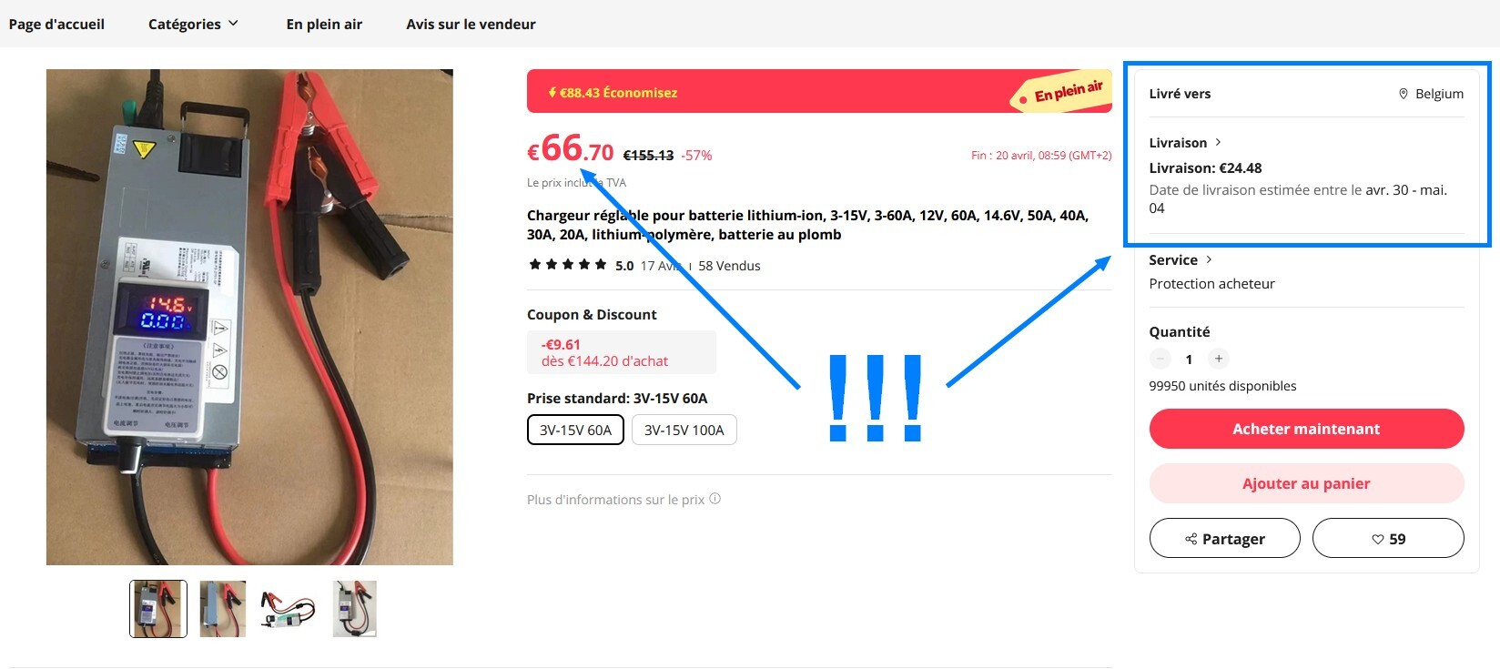1500x669 pixels.
Task: Expand the Livraison details chevron
Action: tap(1218, 142)
